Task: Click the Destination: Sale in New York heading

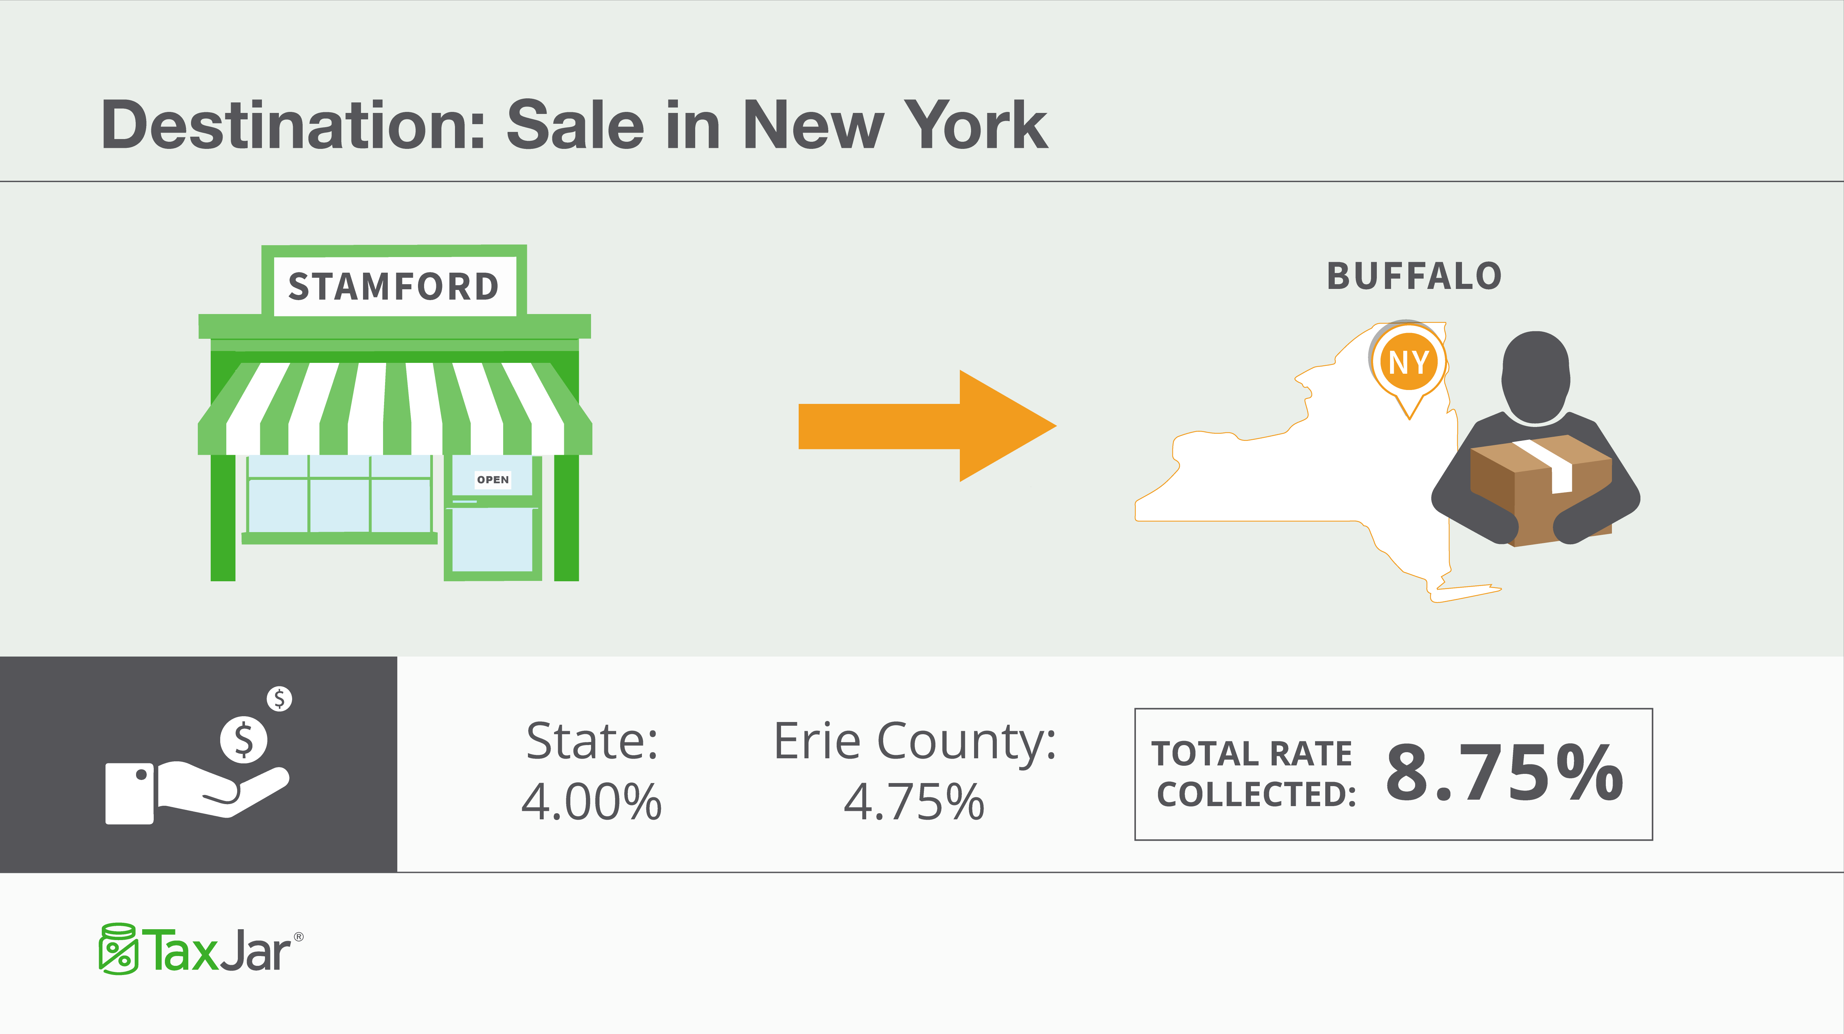Action: pos(574,125)
